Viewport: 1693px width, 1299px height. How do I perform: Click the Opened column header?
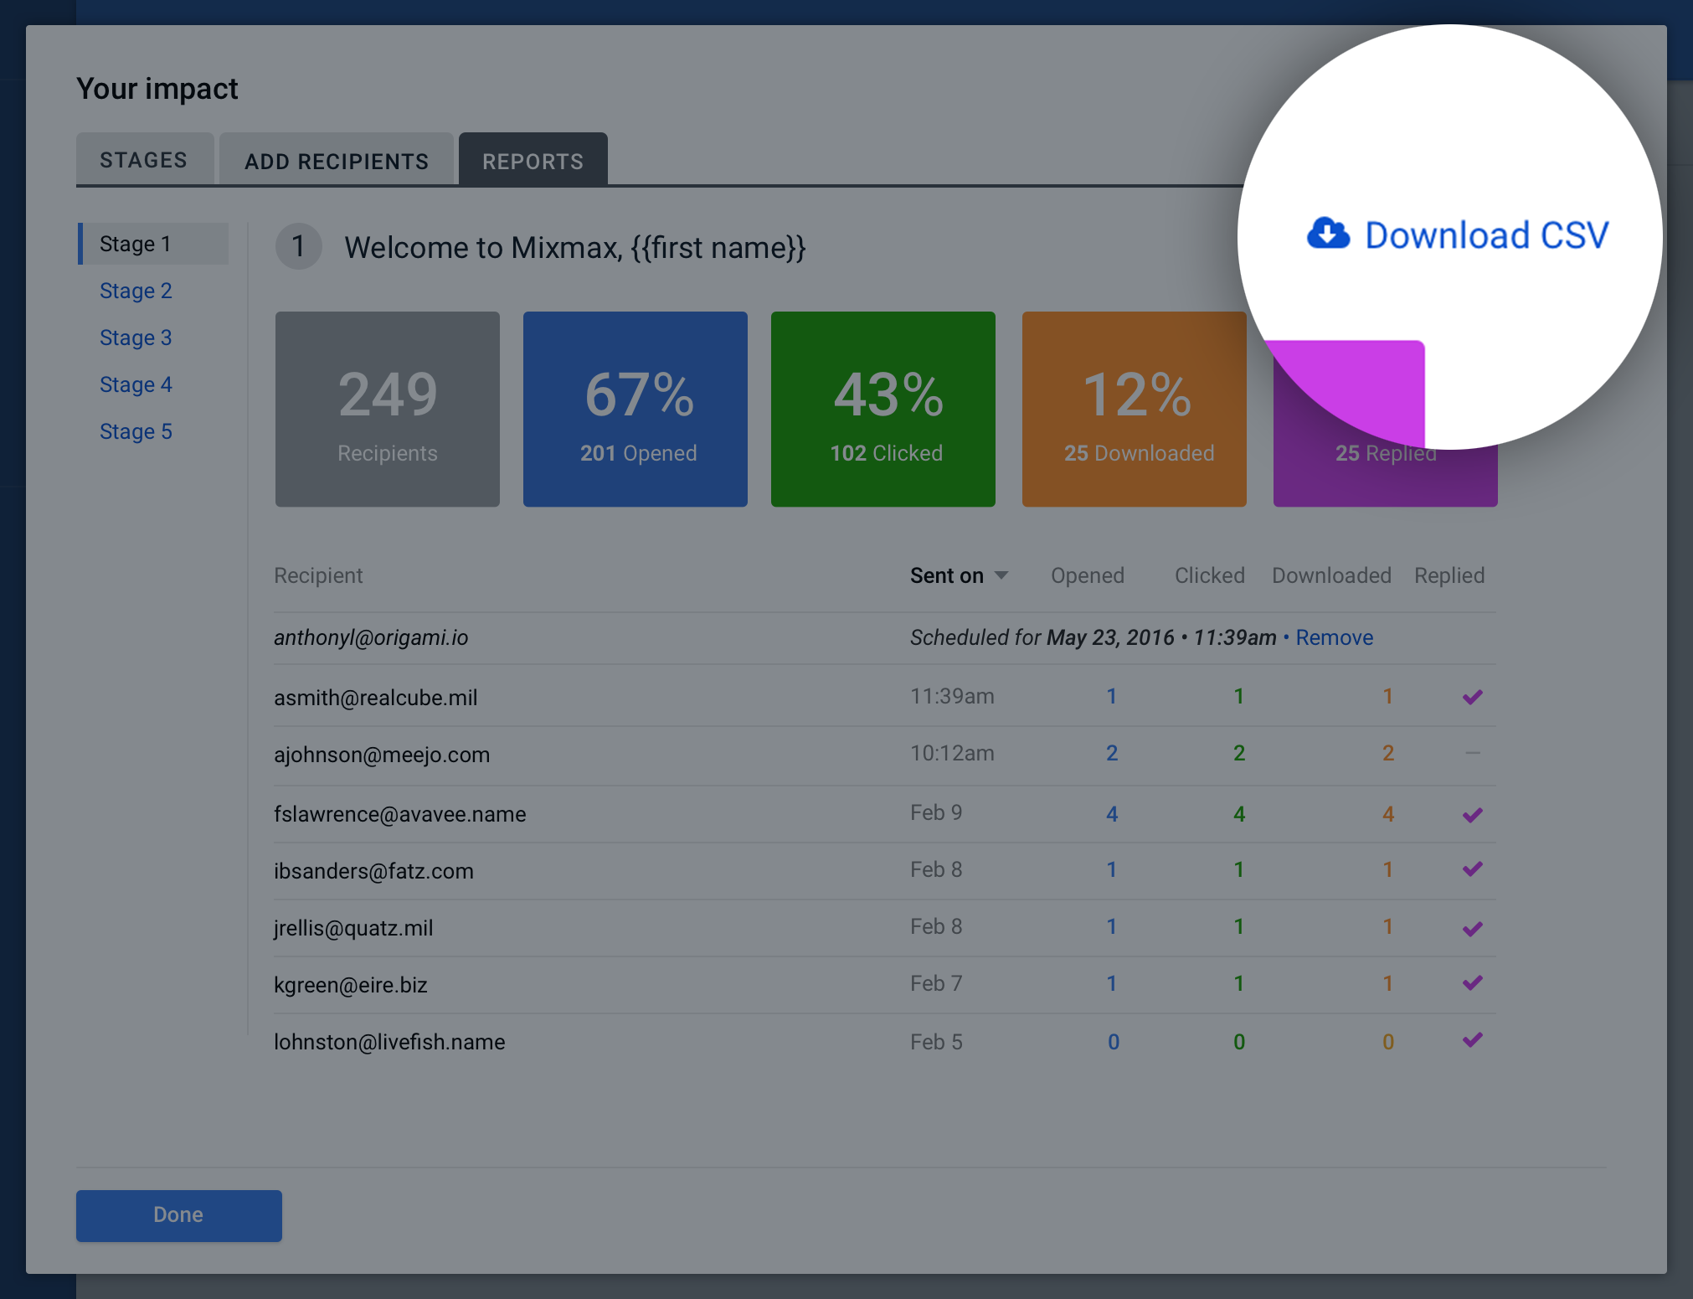1088,575
